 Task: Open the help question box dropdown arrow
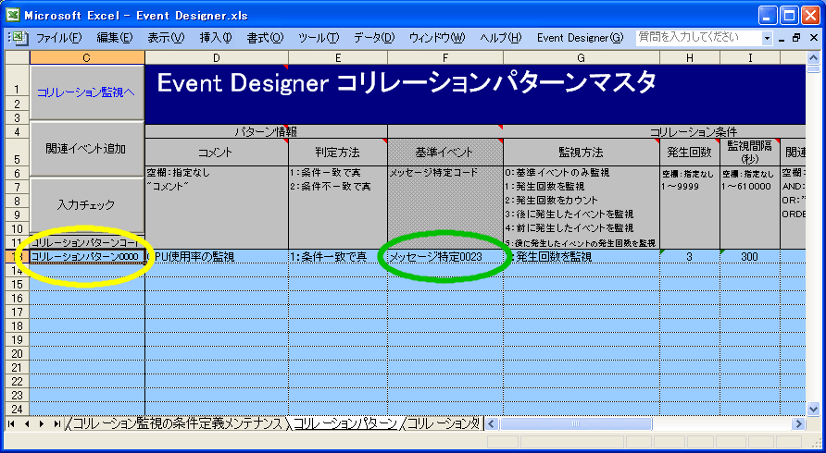tap(767, 38)
